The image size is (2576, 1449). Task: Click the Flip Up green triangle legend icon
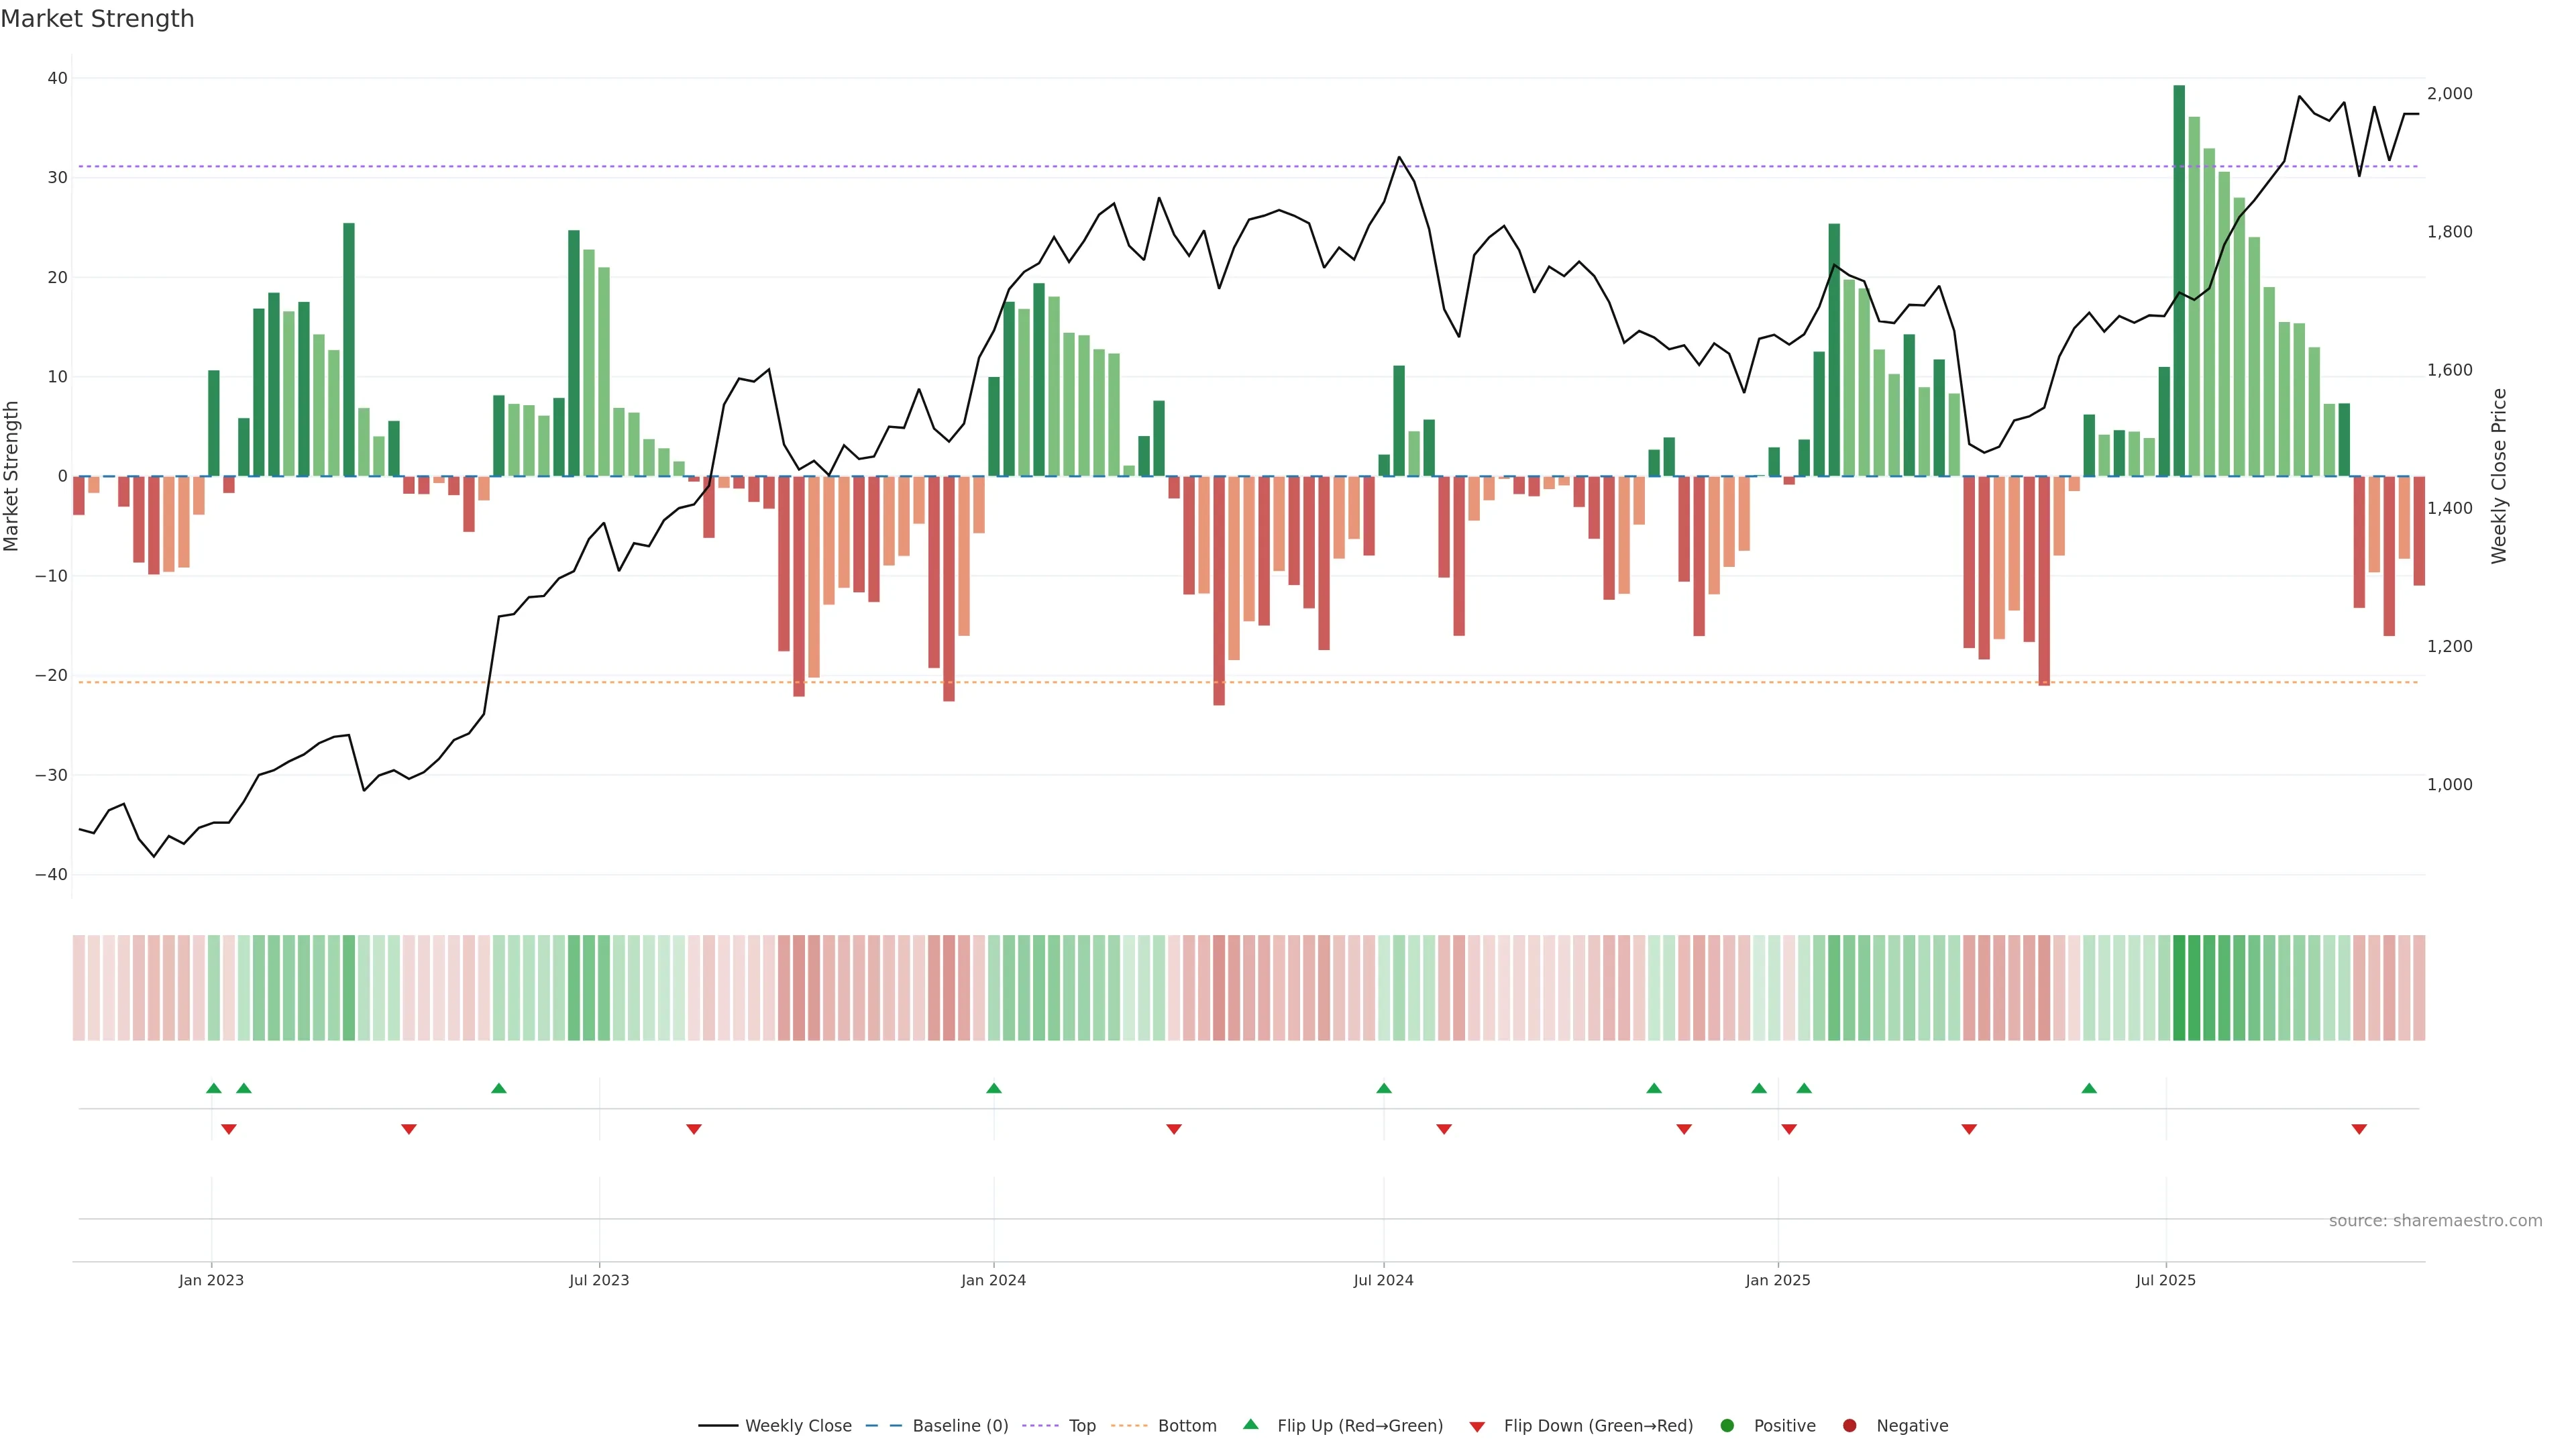(1250, 1424)
